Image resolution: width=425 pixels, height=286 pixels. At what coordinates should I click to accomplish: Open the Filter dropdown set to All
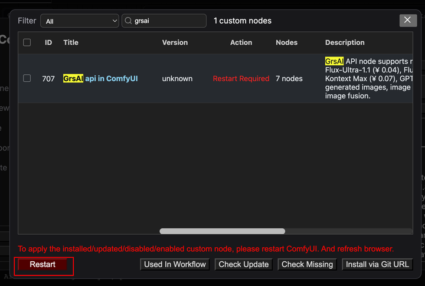click(80, 21)
